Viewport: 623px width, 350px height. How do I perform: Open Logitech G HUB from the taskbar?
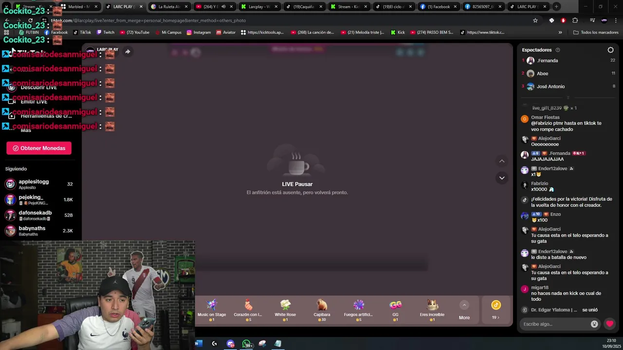[x=214, y=344]
